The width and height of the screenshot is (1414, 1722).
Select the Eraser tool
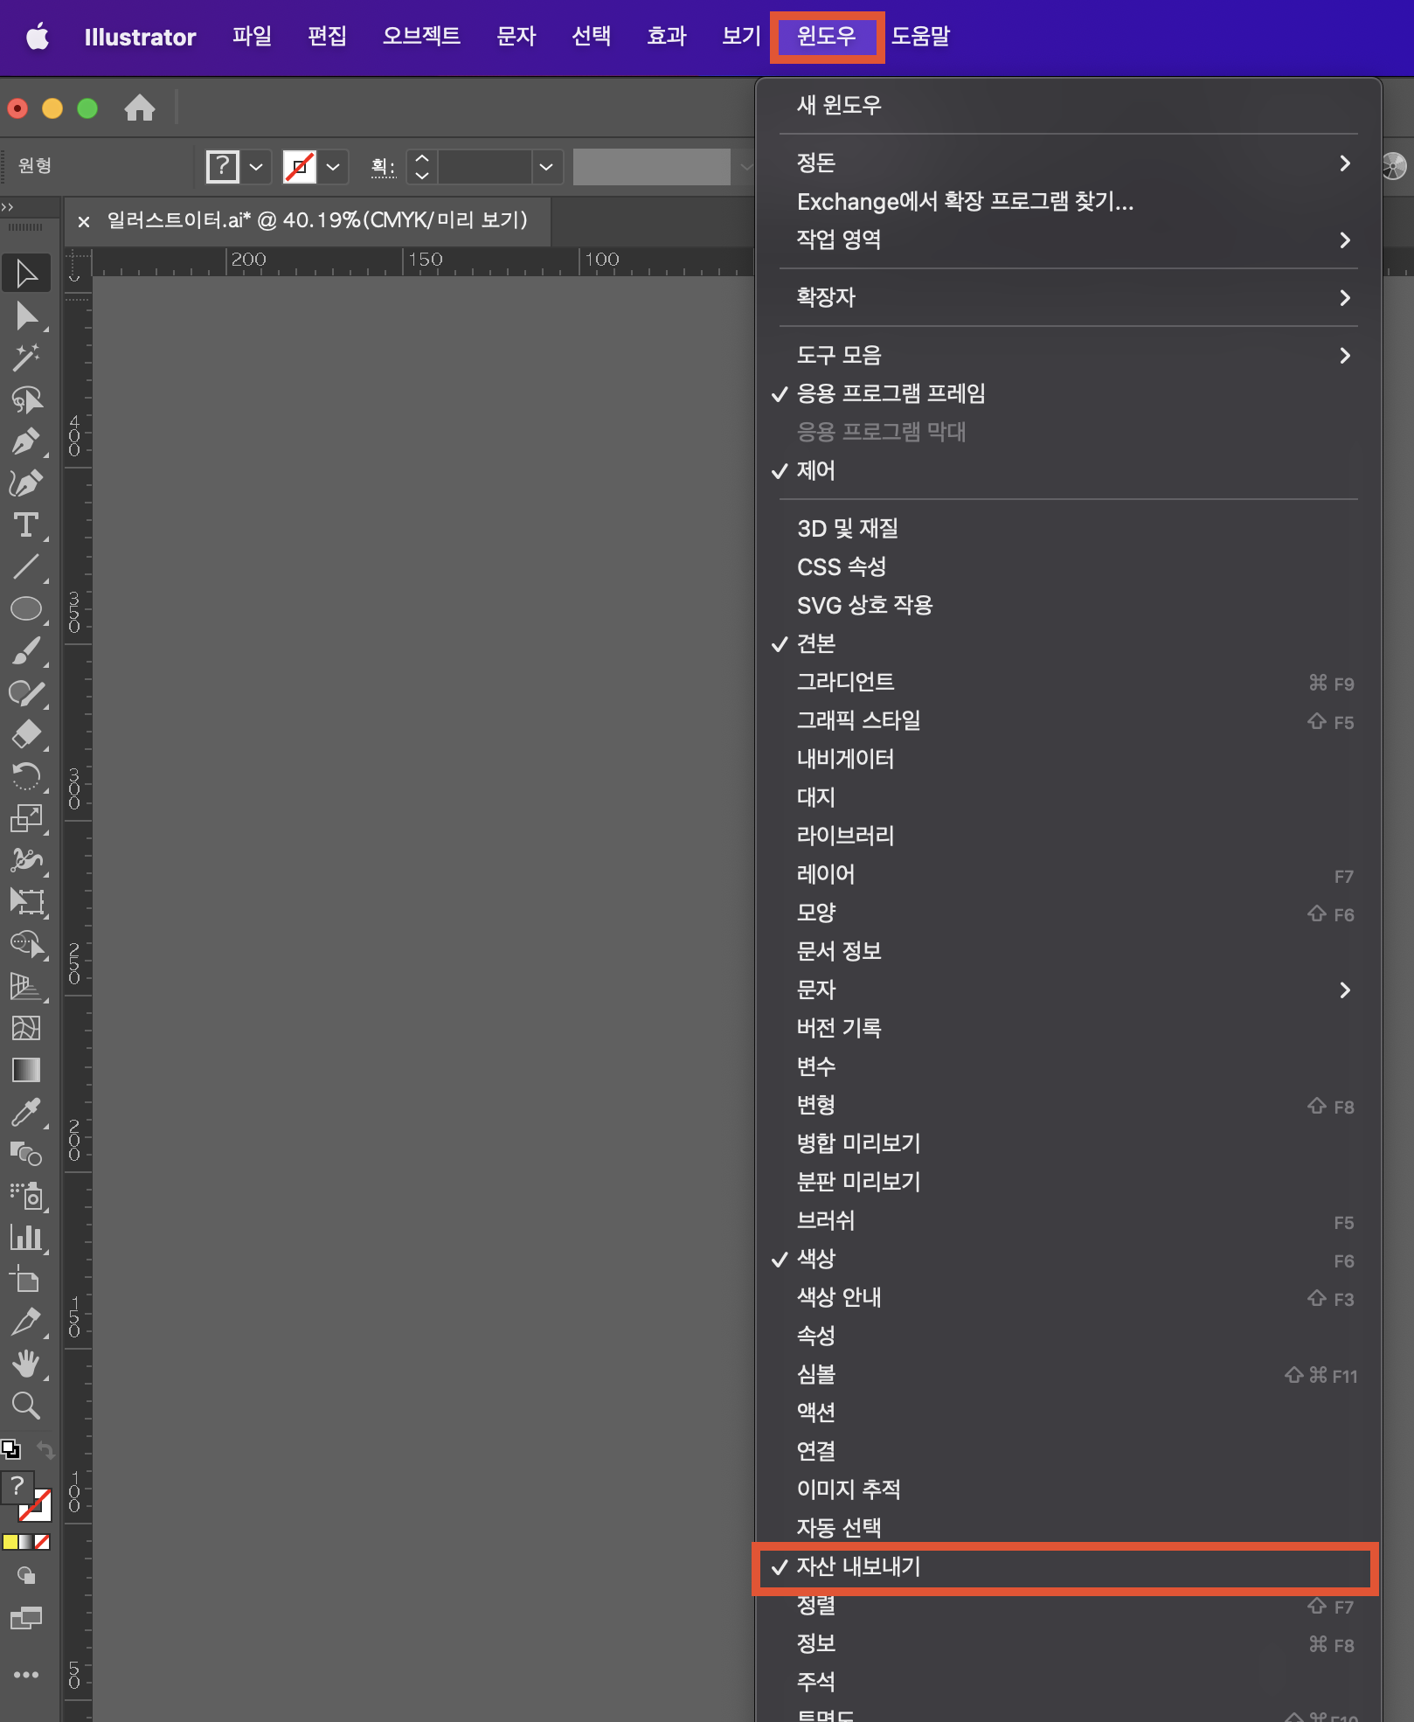point(26,734)
